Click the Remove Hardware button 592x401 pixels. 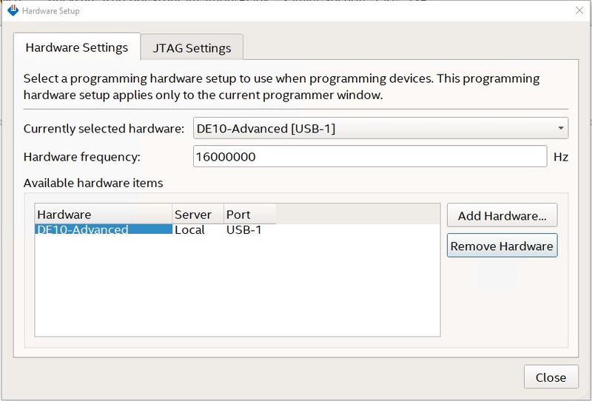pyautogui.click(x=502, y=246)
